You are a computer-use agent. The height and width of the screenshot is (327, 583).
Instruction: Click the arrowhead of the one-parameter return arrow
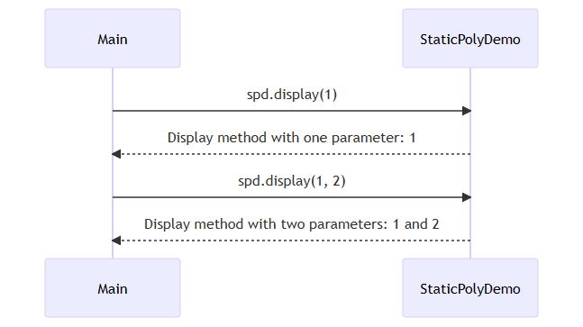tap(116, 154)
